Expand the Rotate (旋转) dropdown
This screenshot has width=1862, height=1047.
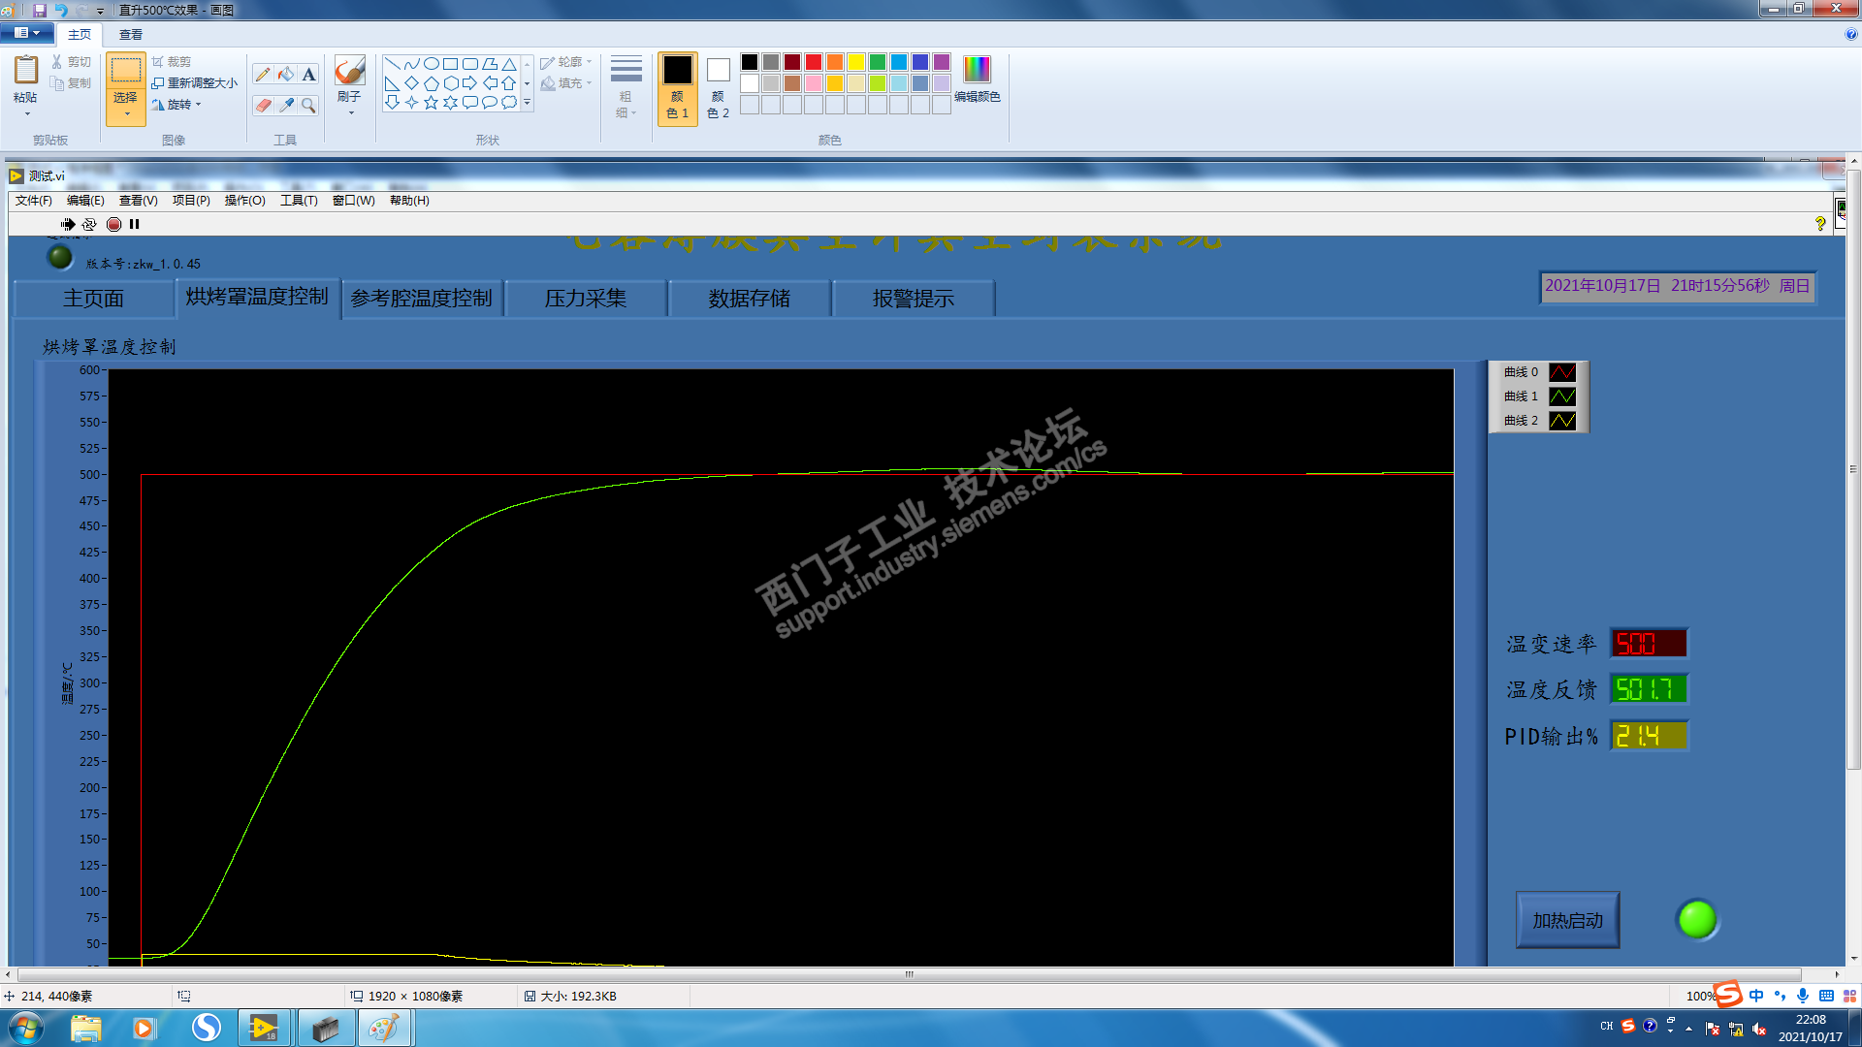pyautogui.click(x=198, y=105)
